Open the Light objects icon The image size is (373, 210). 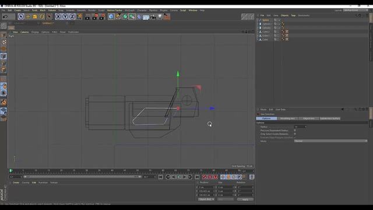(x=160, y=16)
